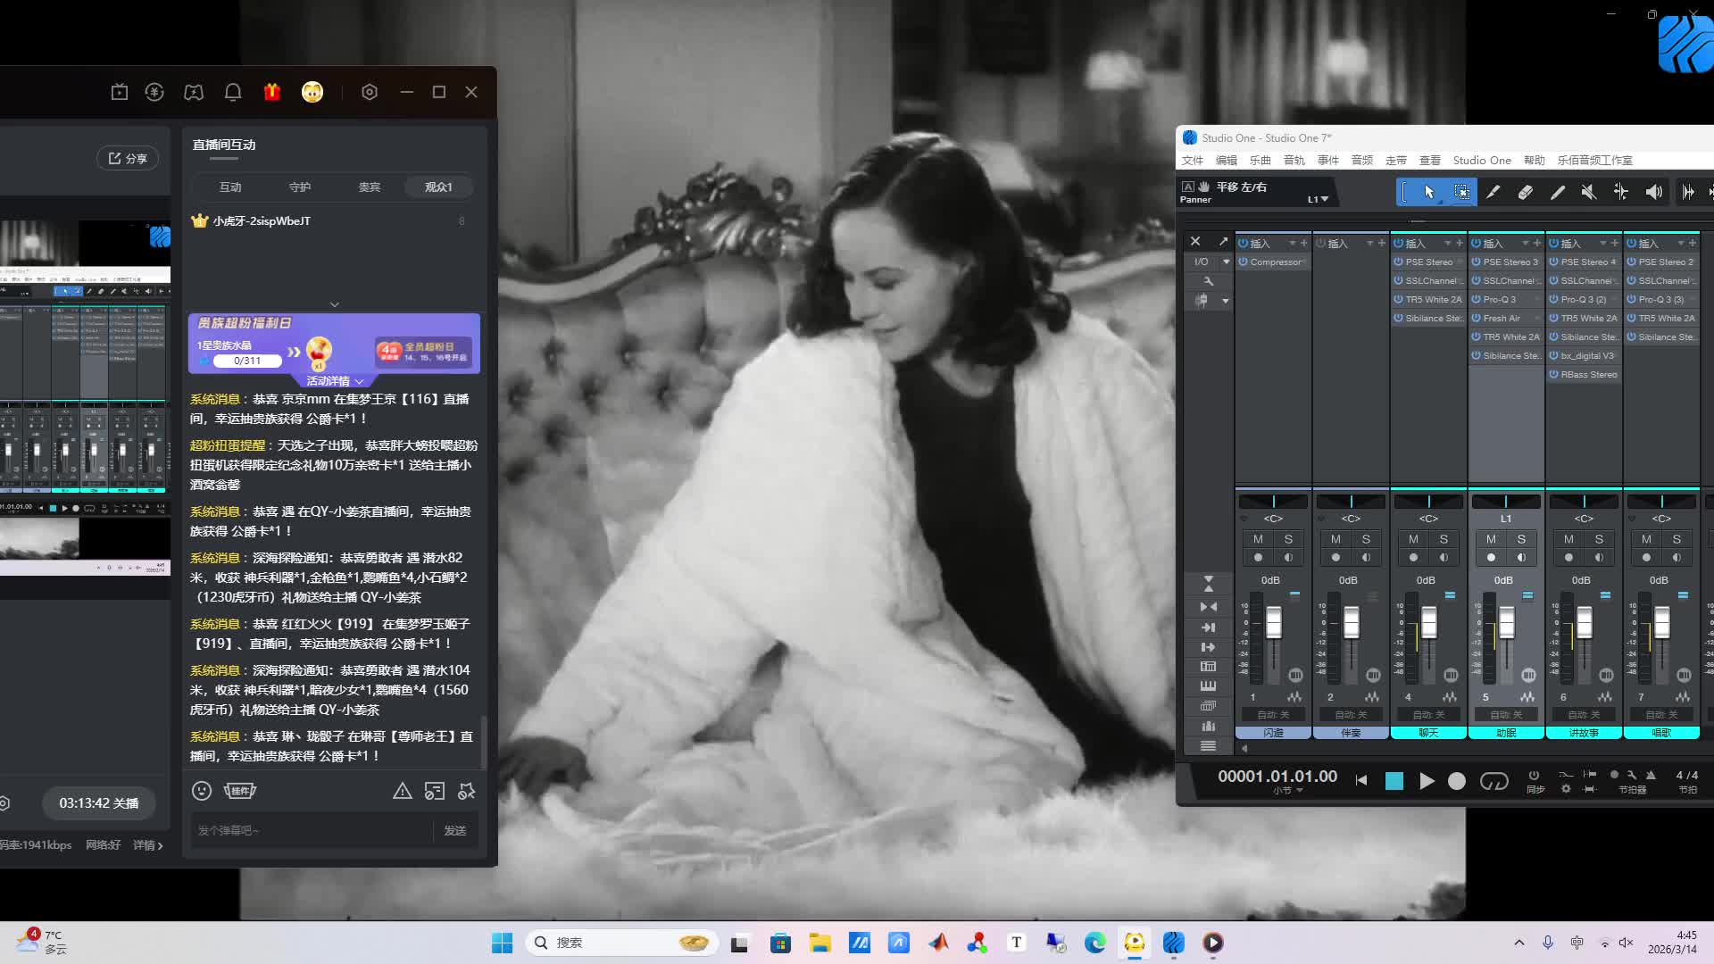Expand the 活动详情 chevron
Image resolution: width=1714 pixels, height=964 pixels.
(x=359, y=382)
